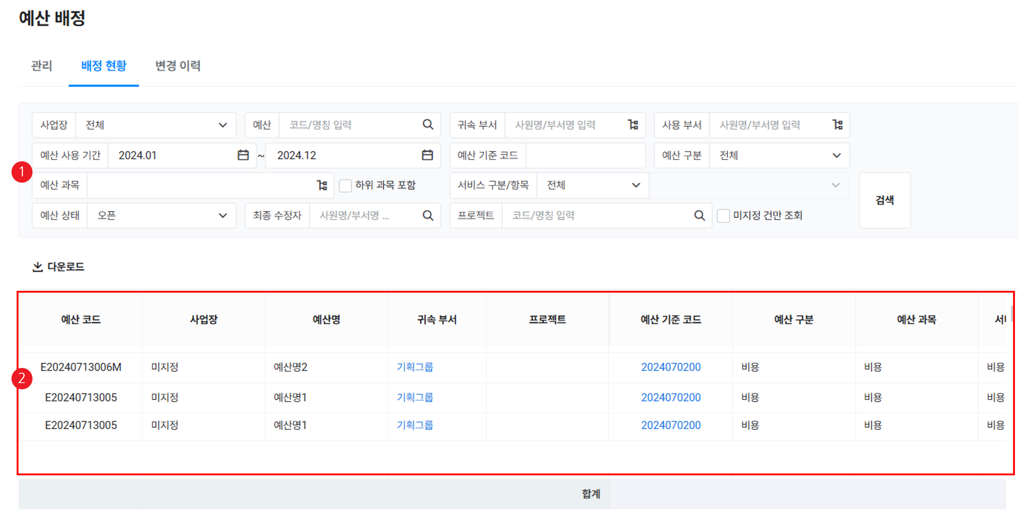Click the search icon in 예산 field

click(428, 124)
